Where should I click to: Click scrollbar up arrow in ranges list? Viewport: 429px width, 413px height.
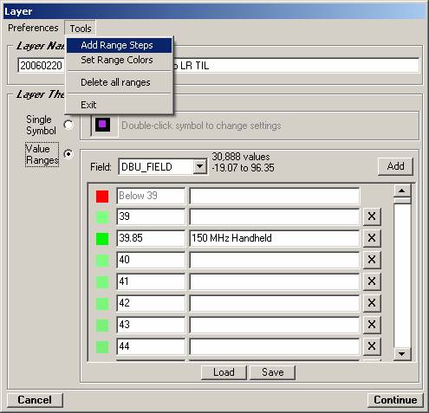(402, 190)
